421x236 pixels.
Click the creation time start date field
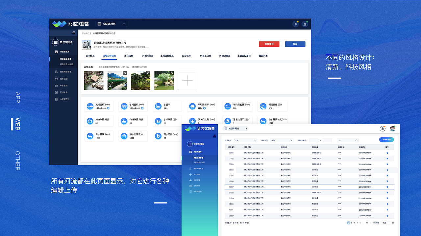[313, 140]
